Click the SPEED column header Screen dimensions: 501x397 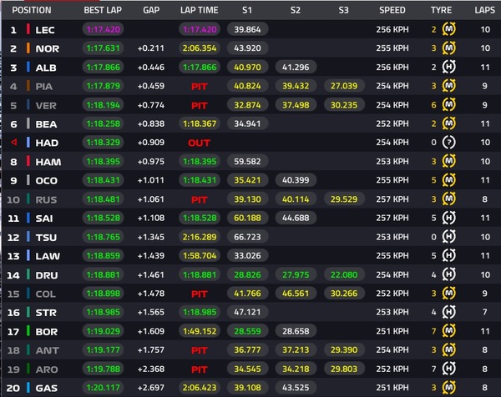coord(392,10)
